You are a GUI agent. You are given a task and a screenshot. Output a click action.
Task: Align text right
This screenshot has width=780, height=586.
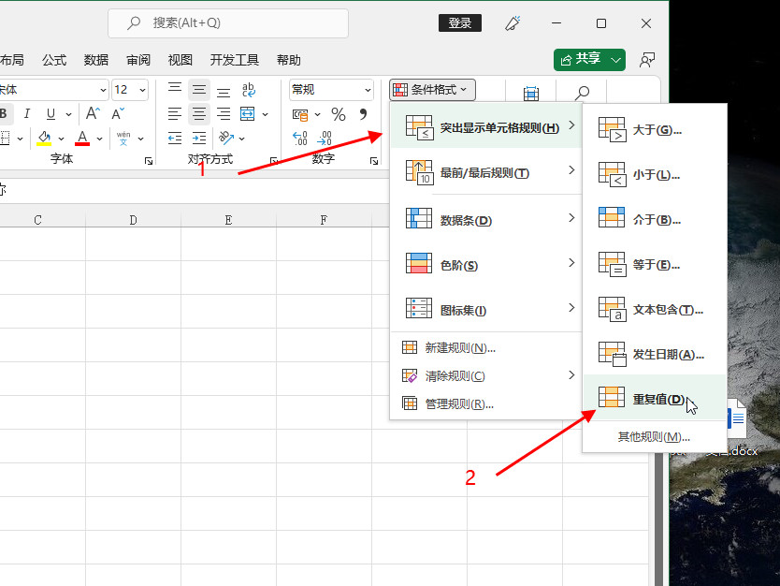coord(224,114)
